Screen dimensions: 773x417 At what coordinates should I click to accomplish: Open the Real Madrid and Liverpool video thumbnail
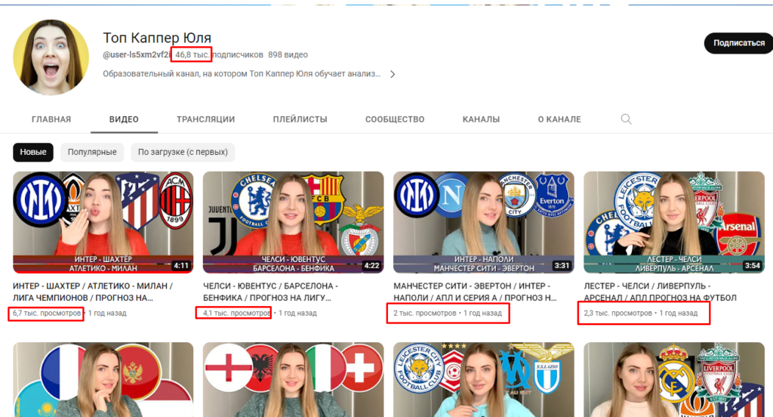[674, 380]
